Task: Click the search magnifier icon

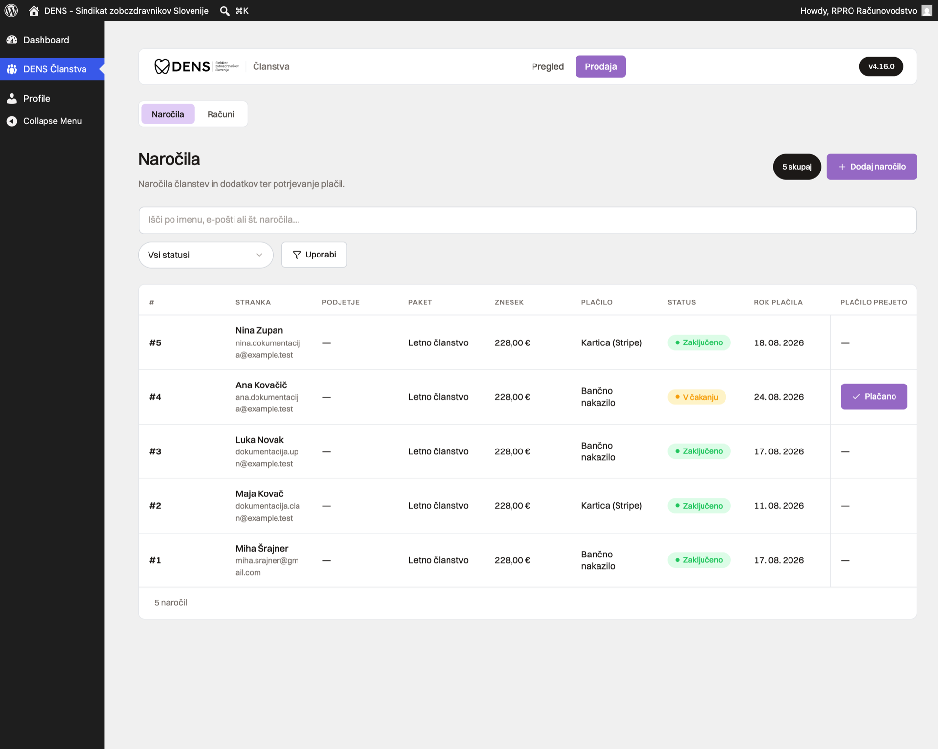Action: click(224, 11)
